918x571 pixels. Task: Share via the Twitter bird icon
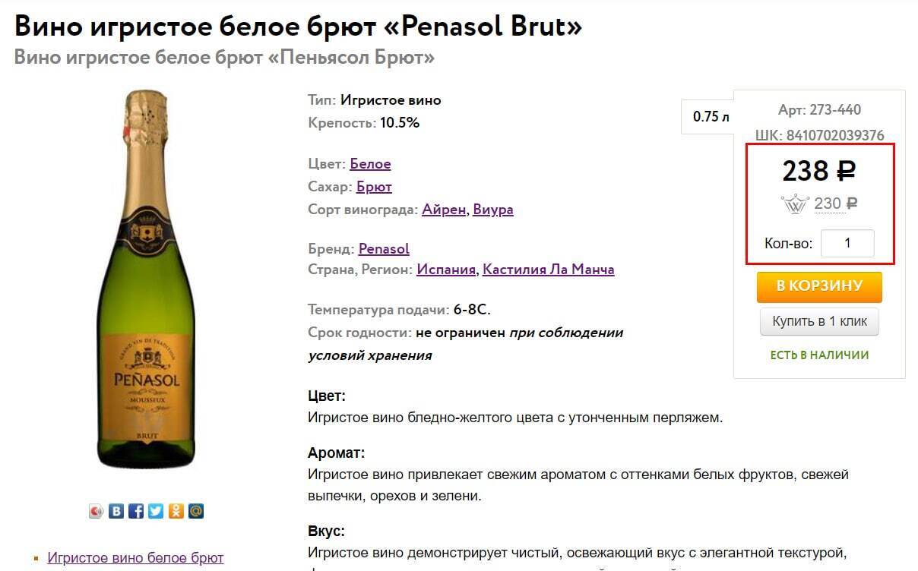(x=156, y=511)
